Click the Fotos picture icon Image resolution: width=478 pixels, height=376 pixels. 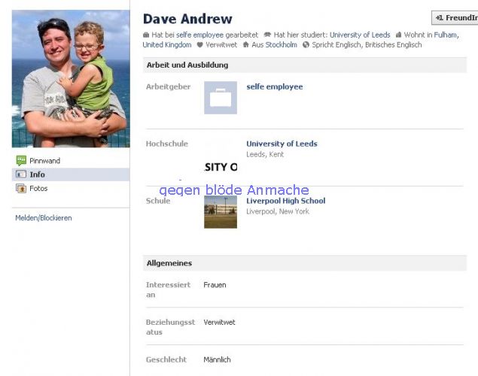pos(21,189)
